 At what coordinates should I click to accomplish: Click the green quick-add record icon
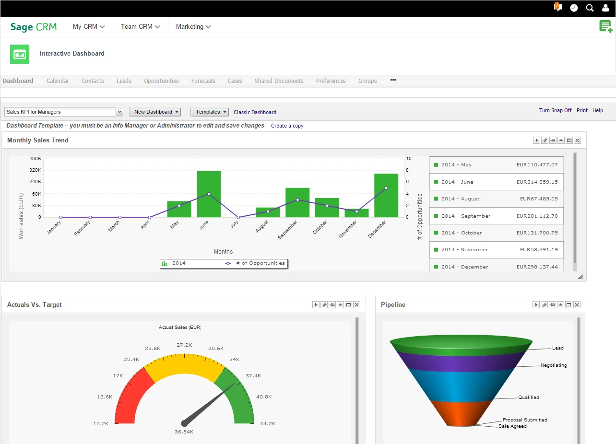coord(605,27)
